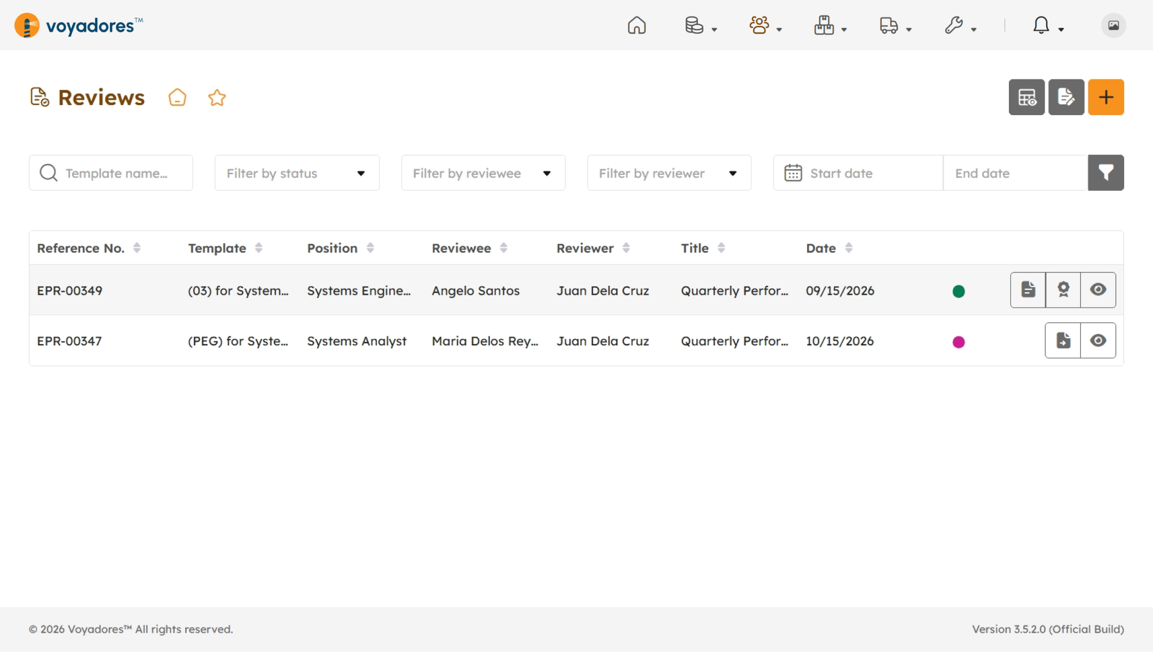Open the table settings view button

pyautogui.click(x=1026, y=97)
